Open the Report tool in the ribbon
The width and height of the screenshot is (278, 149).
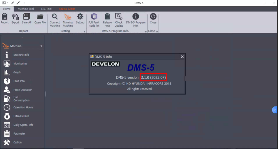coord(5,19)
